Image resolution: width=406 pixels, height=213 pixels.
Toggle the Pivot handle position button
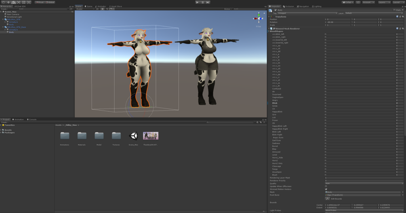click(40, 2)
